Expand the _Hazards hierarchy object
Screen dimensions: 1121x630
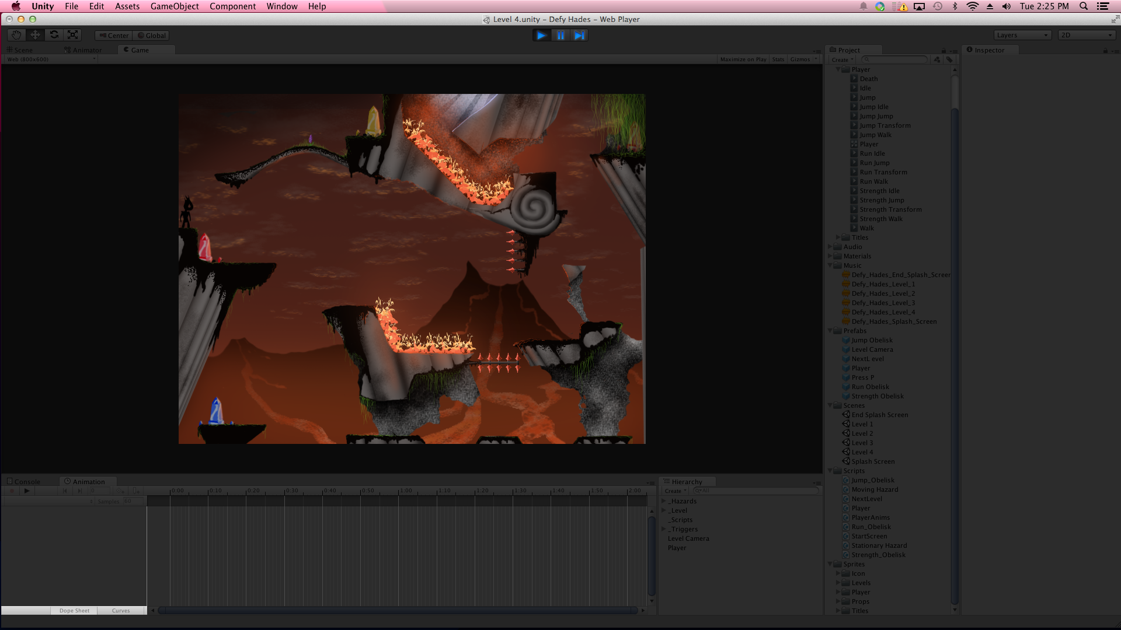pyautogui.click(x=664, y=501)
